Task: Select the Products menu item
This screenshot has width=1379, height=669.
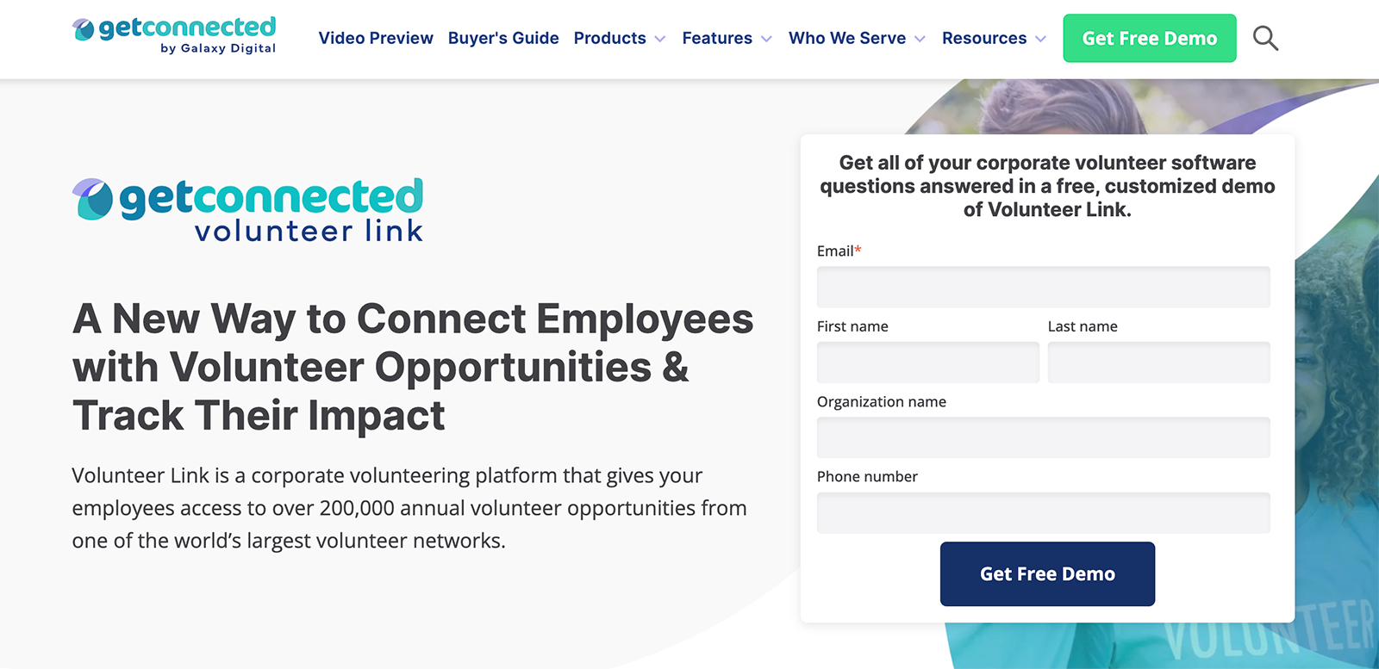Action: pos(609,38)
